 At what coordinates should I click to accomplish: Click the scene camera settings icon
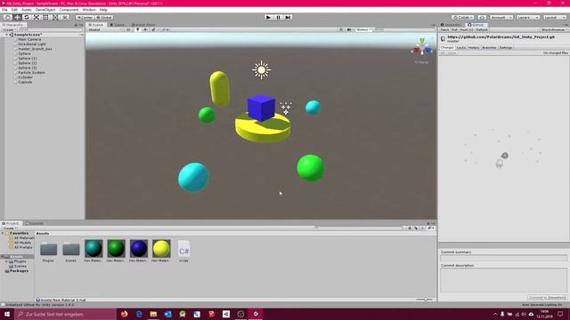348,29
